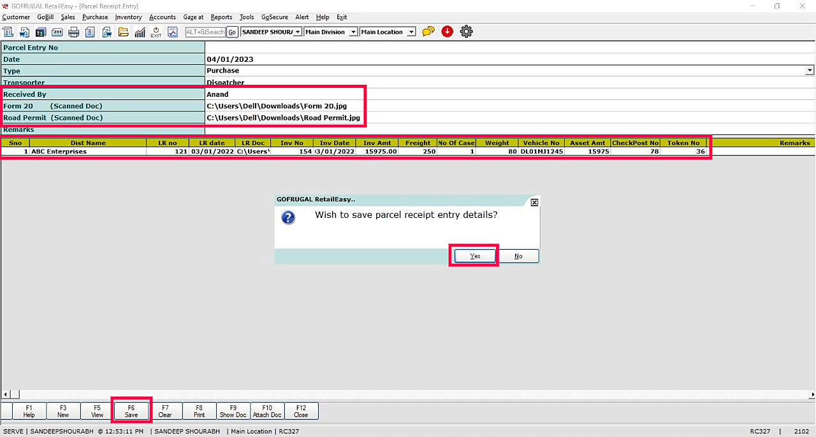Screen dimensions: 816x437
Task: Open the Help menu
Action: [x=323, y=17]
